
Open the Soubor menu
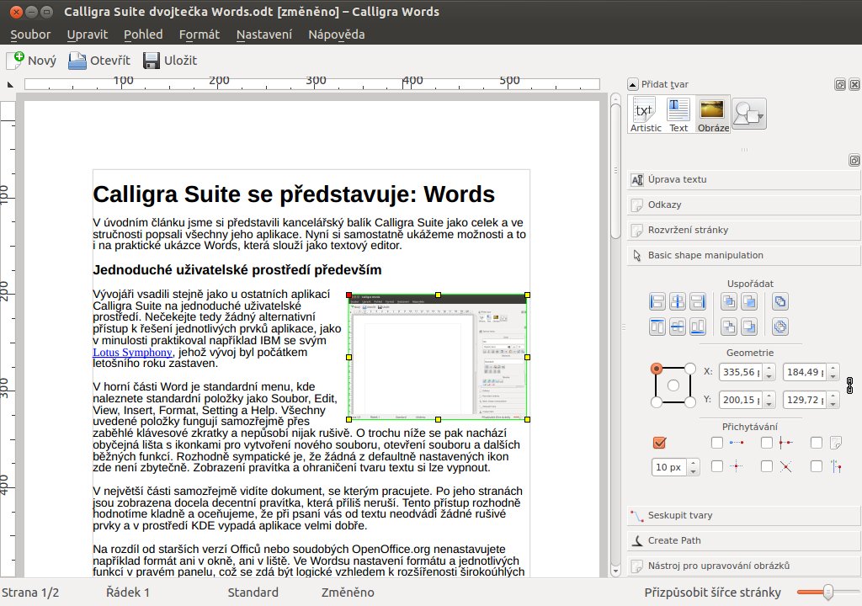(x=30, y=35)
